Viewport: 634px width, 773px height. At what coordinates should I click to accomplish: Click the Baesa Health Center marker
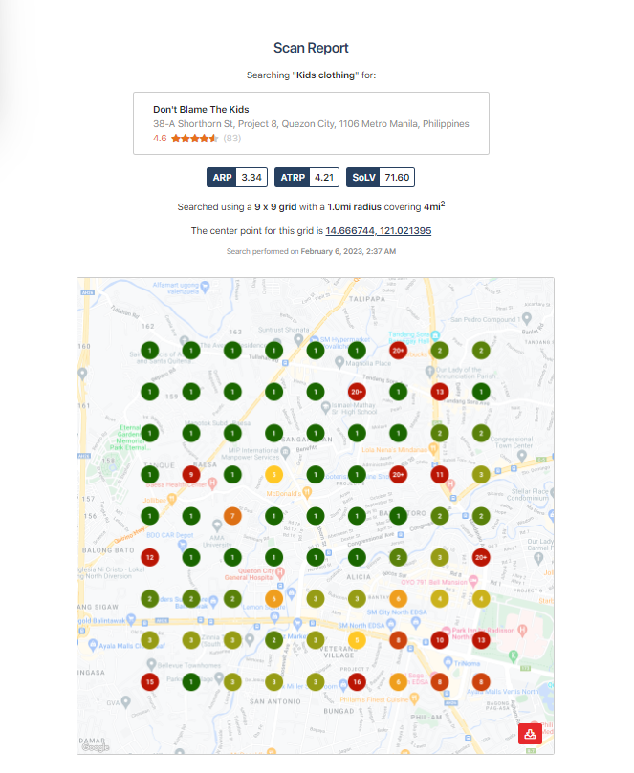click(x=212, y=483)
